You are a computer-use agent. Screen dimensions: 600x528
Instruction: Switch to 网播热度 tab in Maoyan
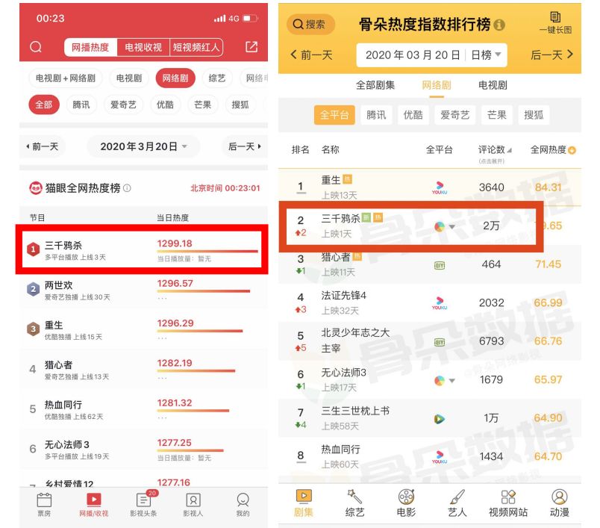91,47
